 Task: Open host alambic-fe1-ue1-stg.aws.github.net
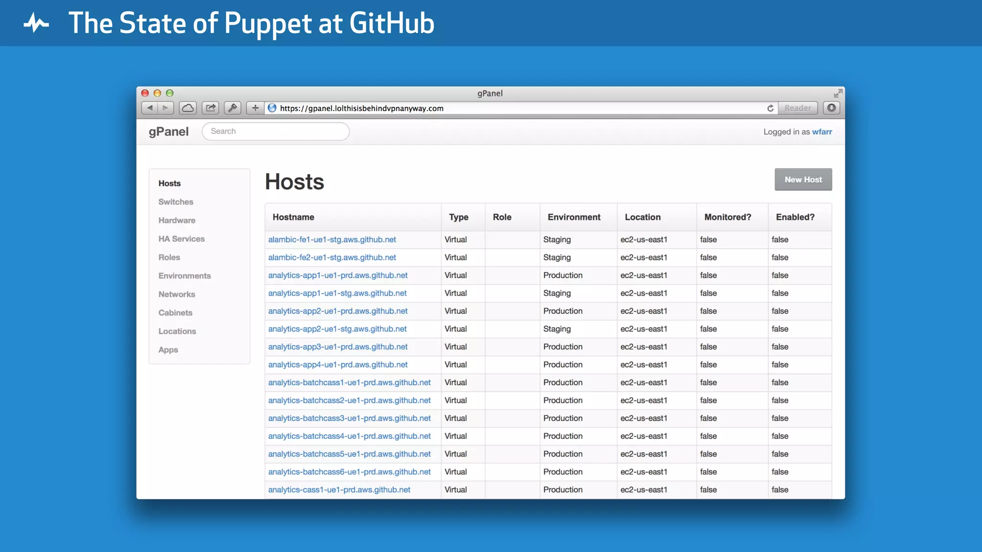pyautogui.click(x=332, y=240)
